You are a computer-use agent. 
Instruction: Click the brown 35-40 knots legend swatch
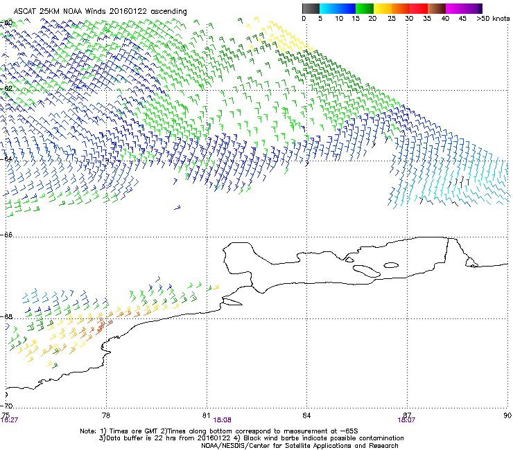[437, 8]
